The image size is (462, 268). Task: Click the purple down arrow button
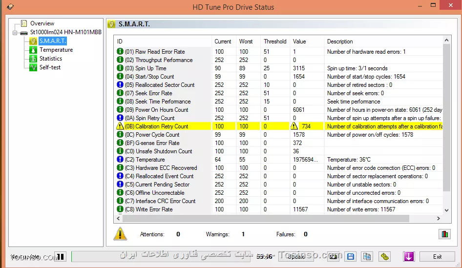[x=409, y=256]
